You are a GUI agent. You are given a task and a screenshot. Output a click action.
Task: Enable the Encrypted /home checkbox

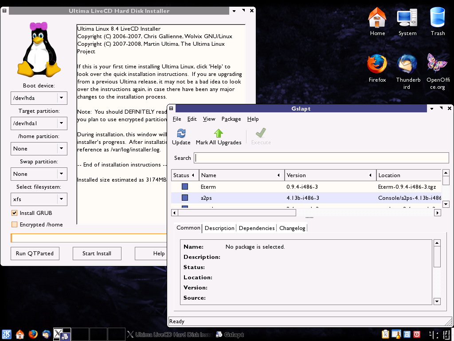(14, 224)
